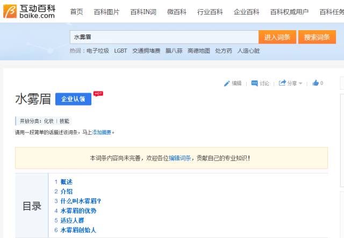Click the 编辑 text link

click(x=236, y=83)
